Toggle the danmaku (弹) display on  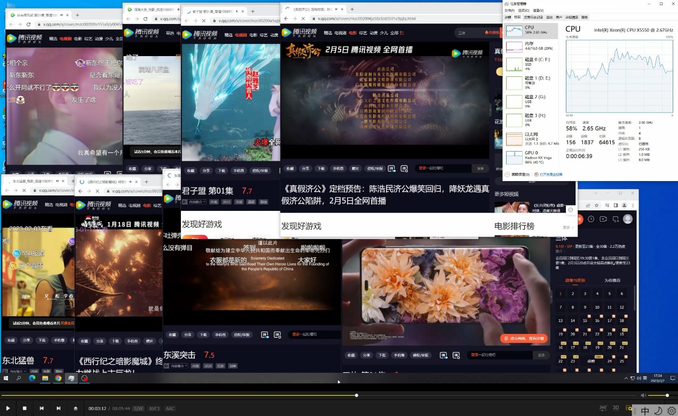click(391, 168)
